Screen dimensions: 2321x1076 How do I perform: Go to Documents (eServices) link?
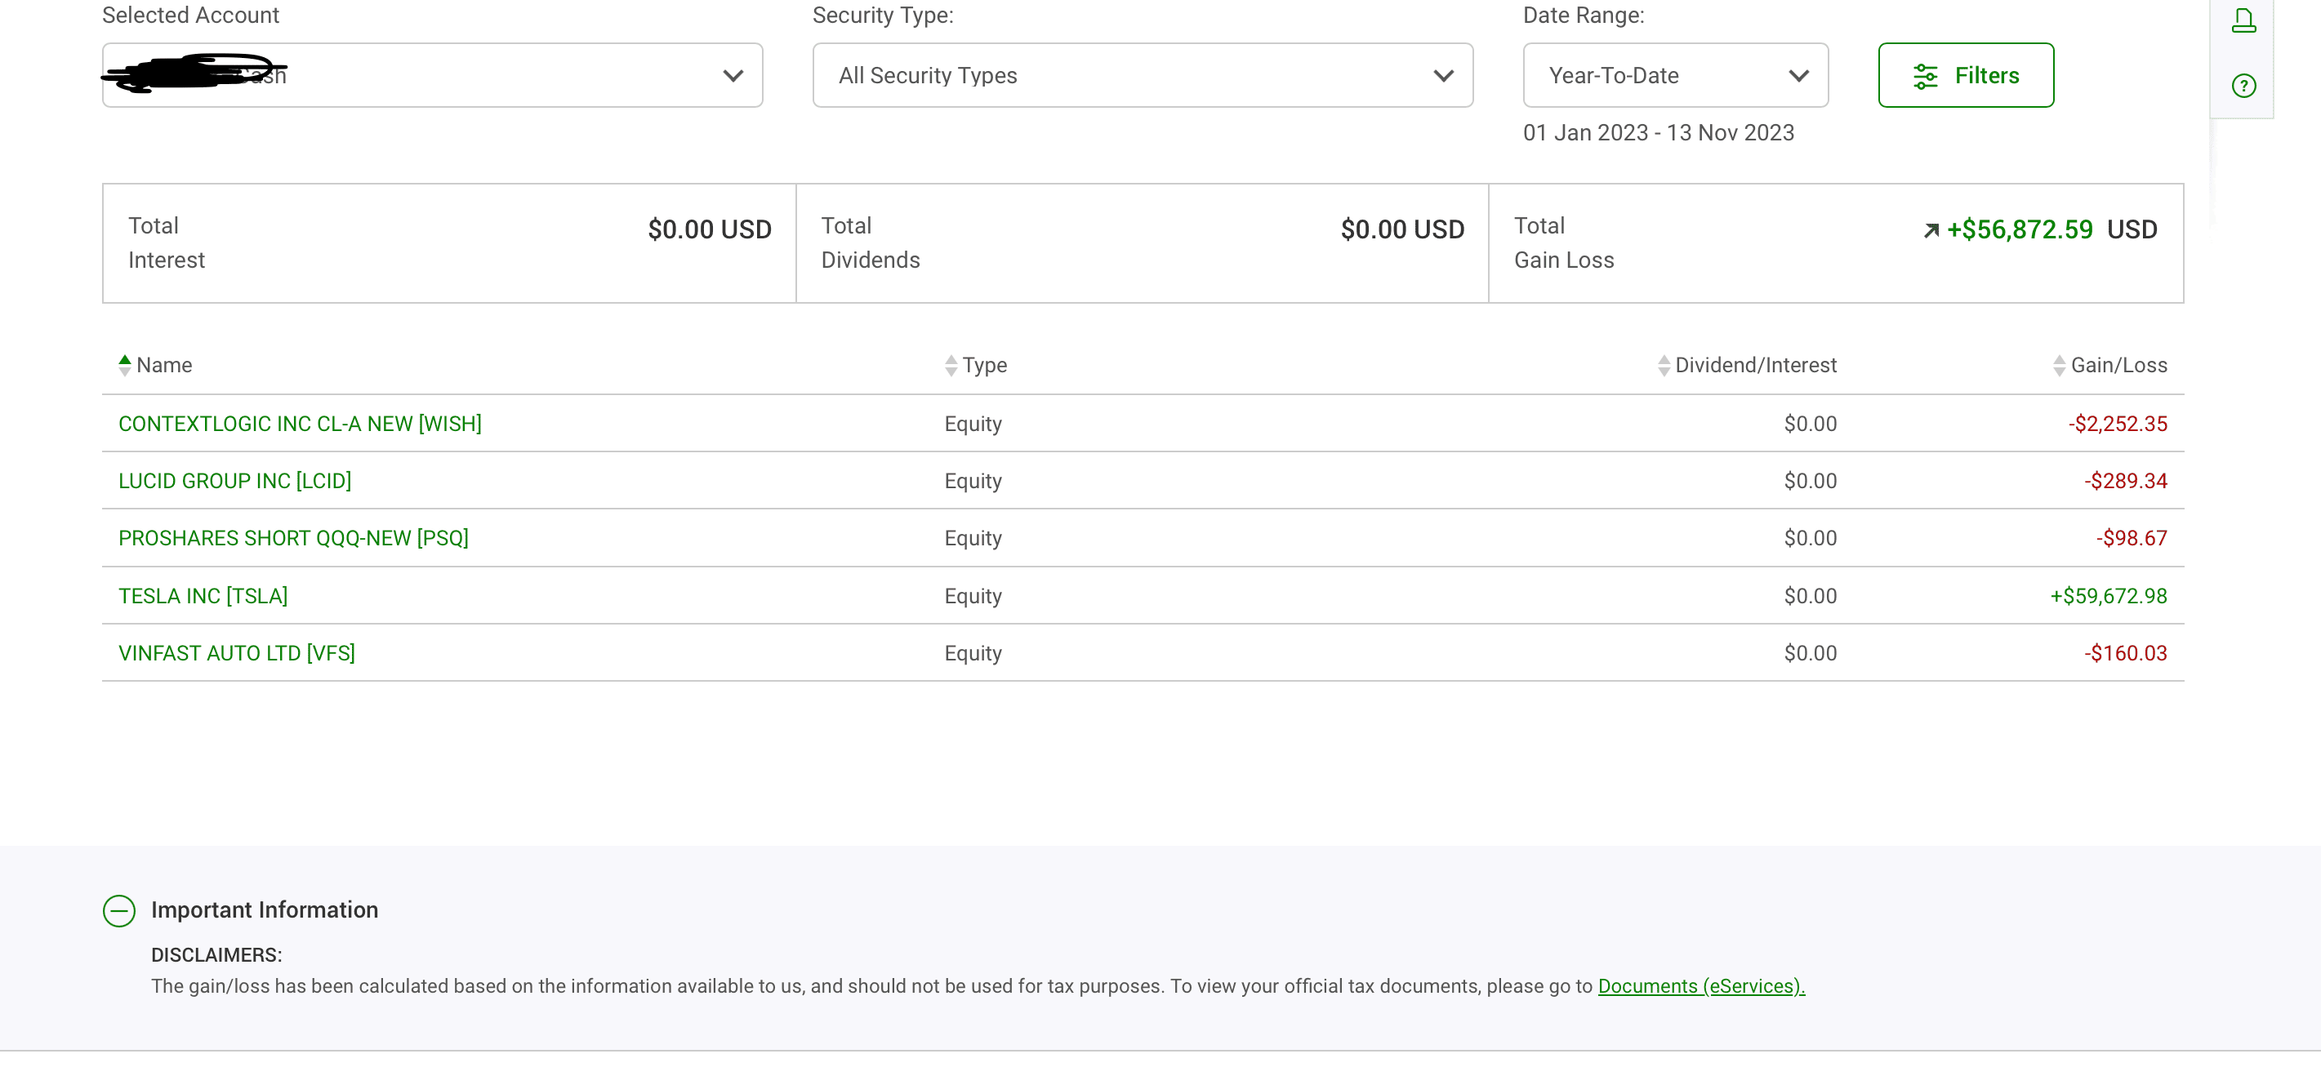tap(1700, 986)
